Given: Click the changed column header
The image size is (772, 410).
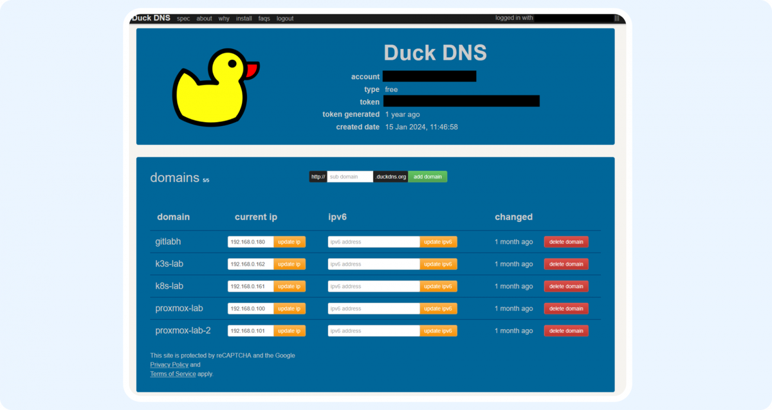Looking at the screenshot, I should click(513, 217).
